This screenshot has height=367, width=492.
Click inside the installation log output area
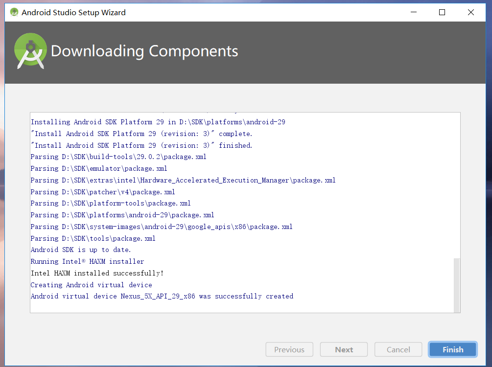coord(245,210)
